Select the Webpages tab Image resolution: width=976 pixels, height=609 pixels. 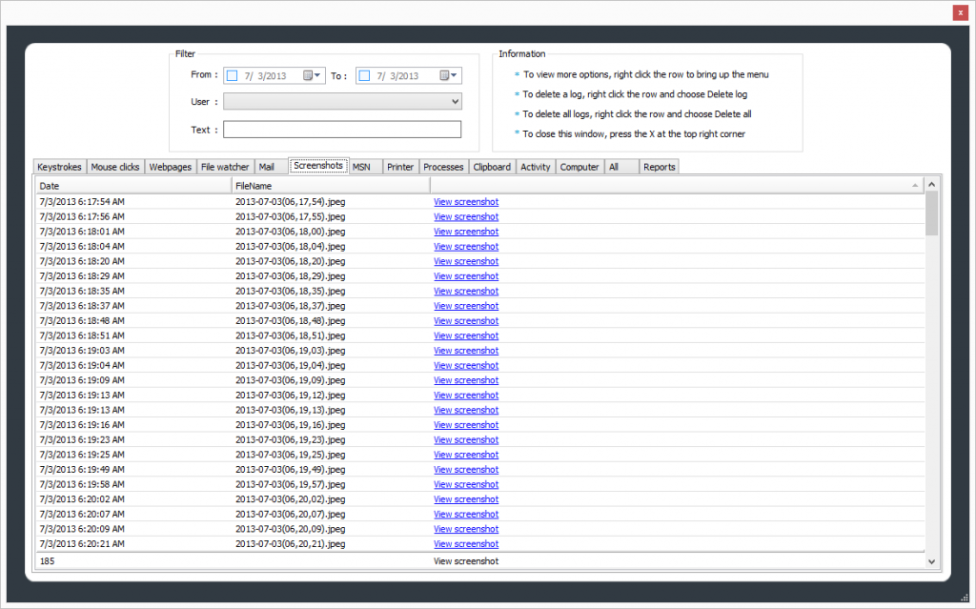[x=170, y=167]
